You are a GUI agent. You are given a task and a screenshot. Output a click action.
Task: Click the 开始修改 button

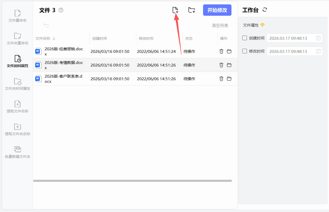click(x=217, y=10)
